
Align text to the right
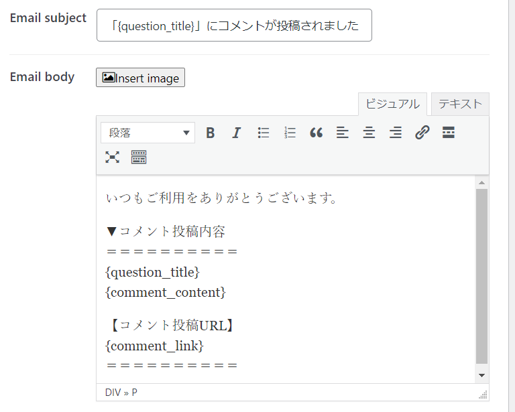[x=396, y=133]
